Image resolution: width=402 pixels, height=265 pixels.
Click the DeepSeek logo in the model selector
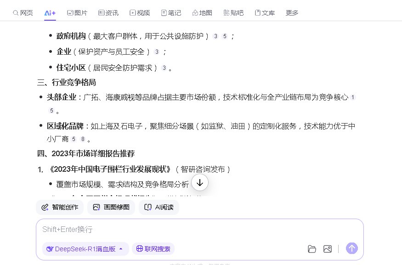(x=49, y=248)
